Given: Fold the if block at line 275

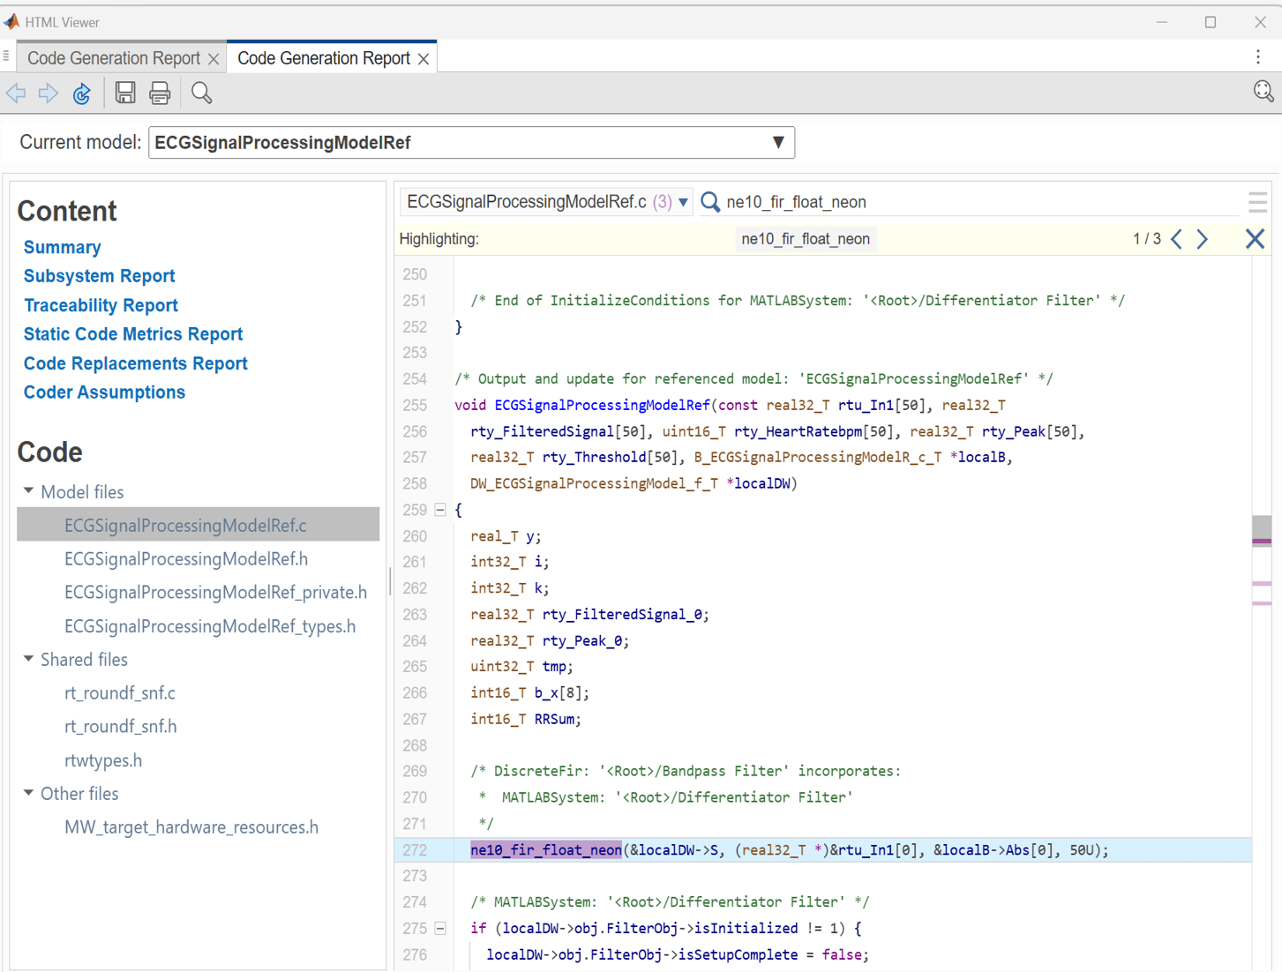Looking at the screenshot, I should click(x=440, y=928).
